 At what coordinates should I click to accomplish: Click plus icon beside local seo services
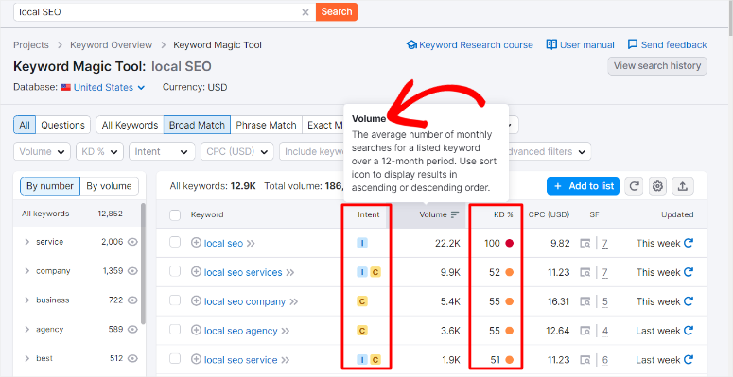point(197,272)
